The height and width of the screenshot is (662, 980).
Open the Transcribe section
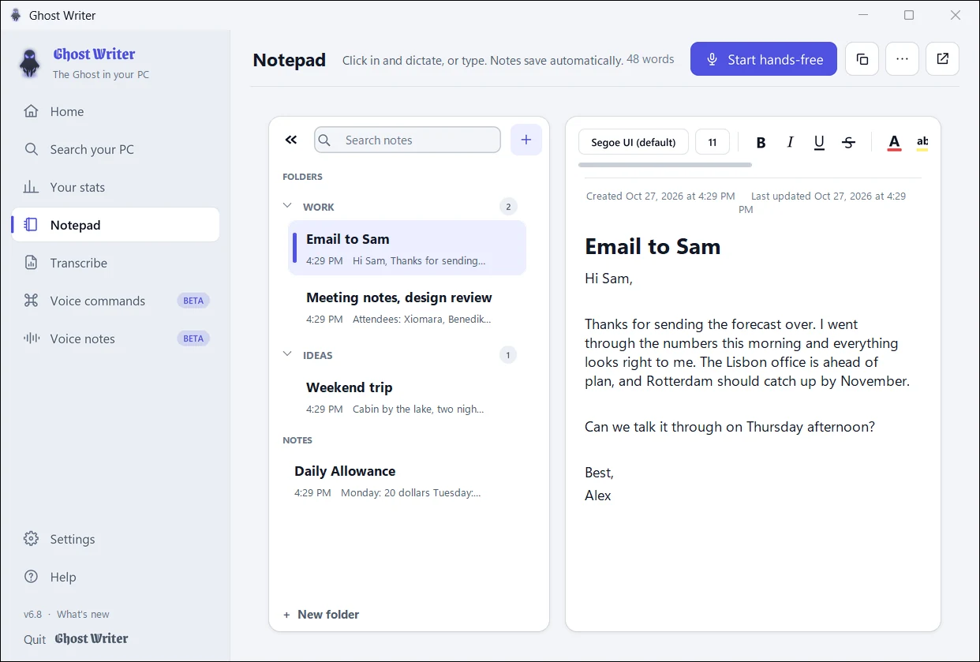[115, 263]
